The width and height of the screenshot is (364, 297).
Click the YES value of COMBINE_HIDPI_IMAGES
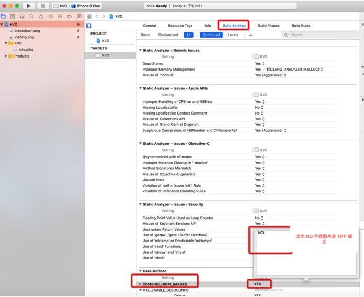pos(258,284)
